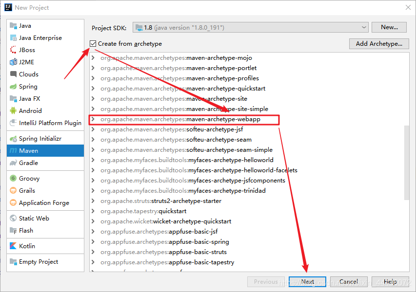The width and height of the screenshot is (416, 292).
Task: Expand myfaces-archetype-helloworld node
Action: coord(93,160)
